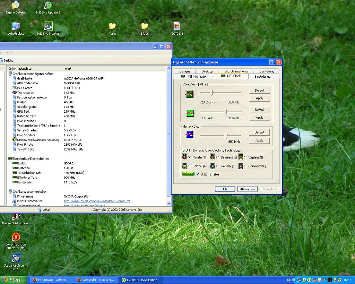Click the DirectX Hardwareunterstützung row icon
This screenshot has width=355, height=284.
[15, 139]
